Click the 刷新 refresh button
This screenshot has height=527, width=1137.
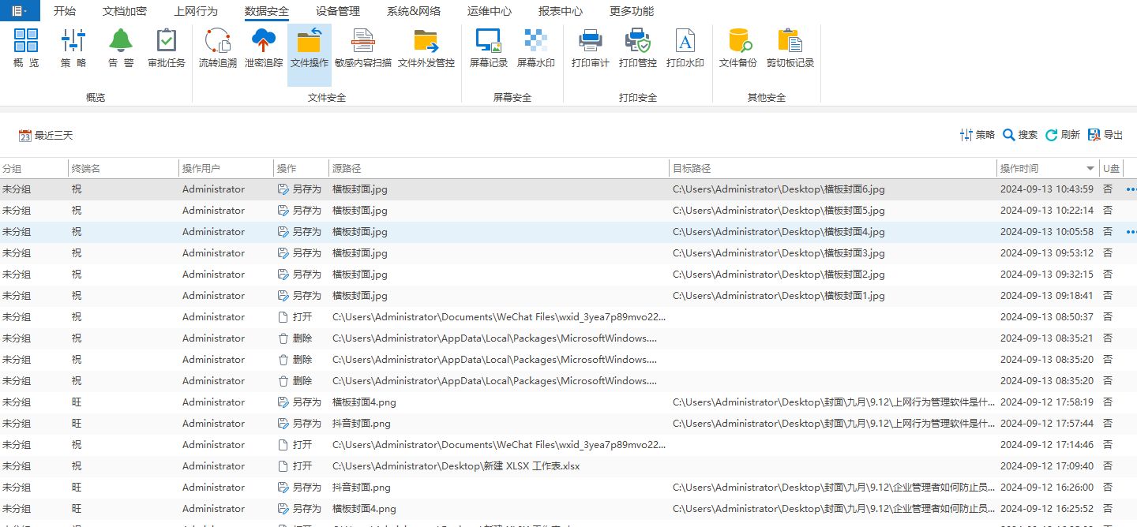(1063, 135)
